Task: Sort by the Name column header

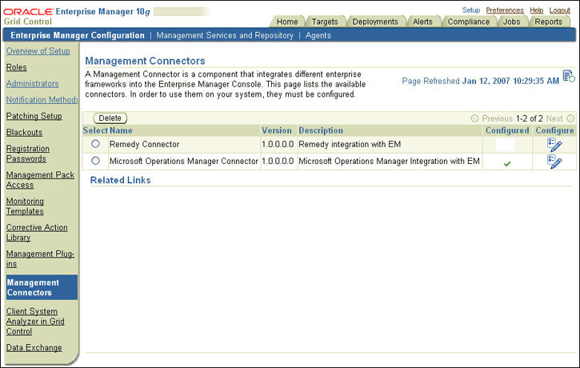Action: (x=121, y=130)
